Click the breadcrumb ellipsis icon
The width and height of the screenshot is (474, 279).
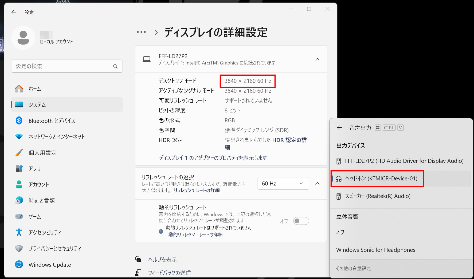(x=141, y=32)
